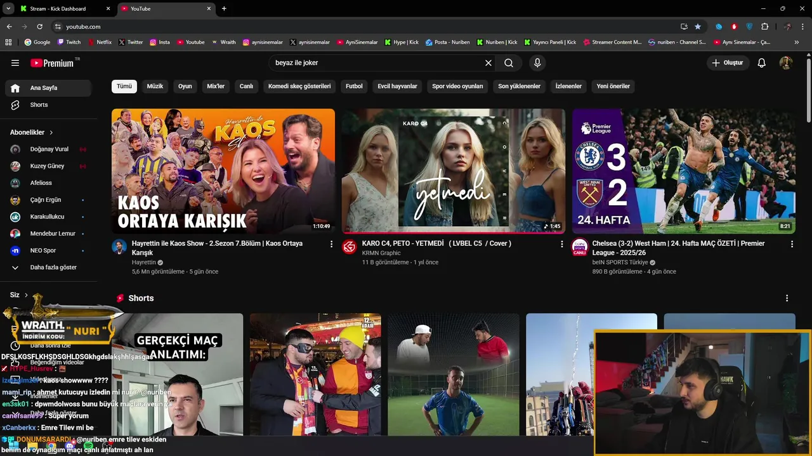Select Komedi skeç gösterileri chip
Viewport: 812px width, 456px height.
click(x=299, y=86)
